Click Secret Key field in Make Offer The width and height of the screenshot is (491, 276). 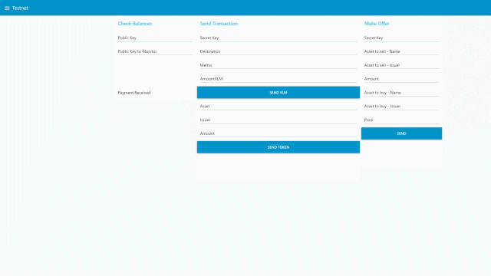click(x=401, y=38)
